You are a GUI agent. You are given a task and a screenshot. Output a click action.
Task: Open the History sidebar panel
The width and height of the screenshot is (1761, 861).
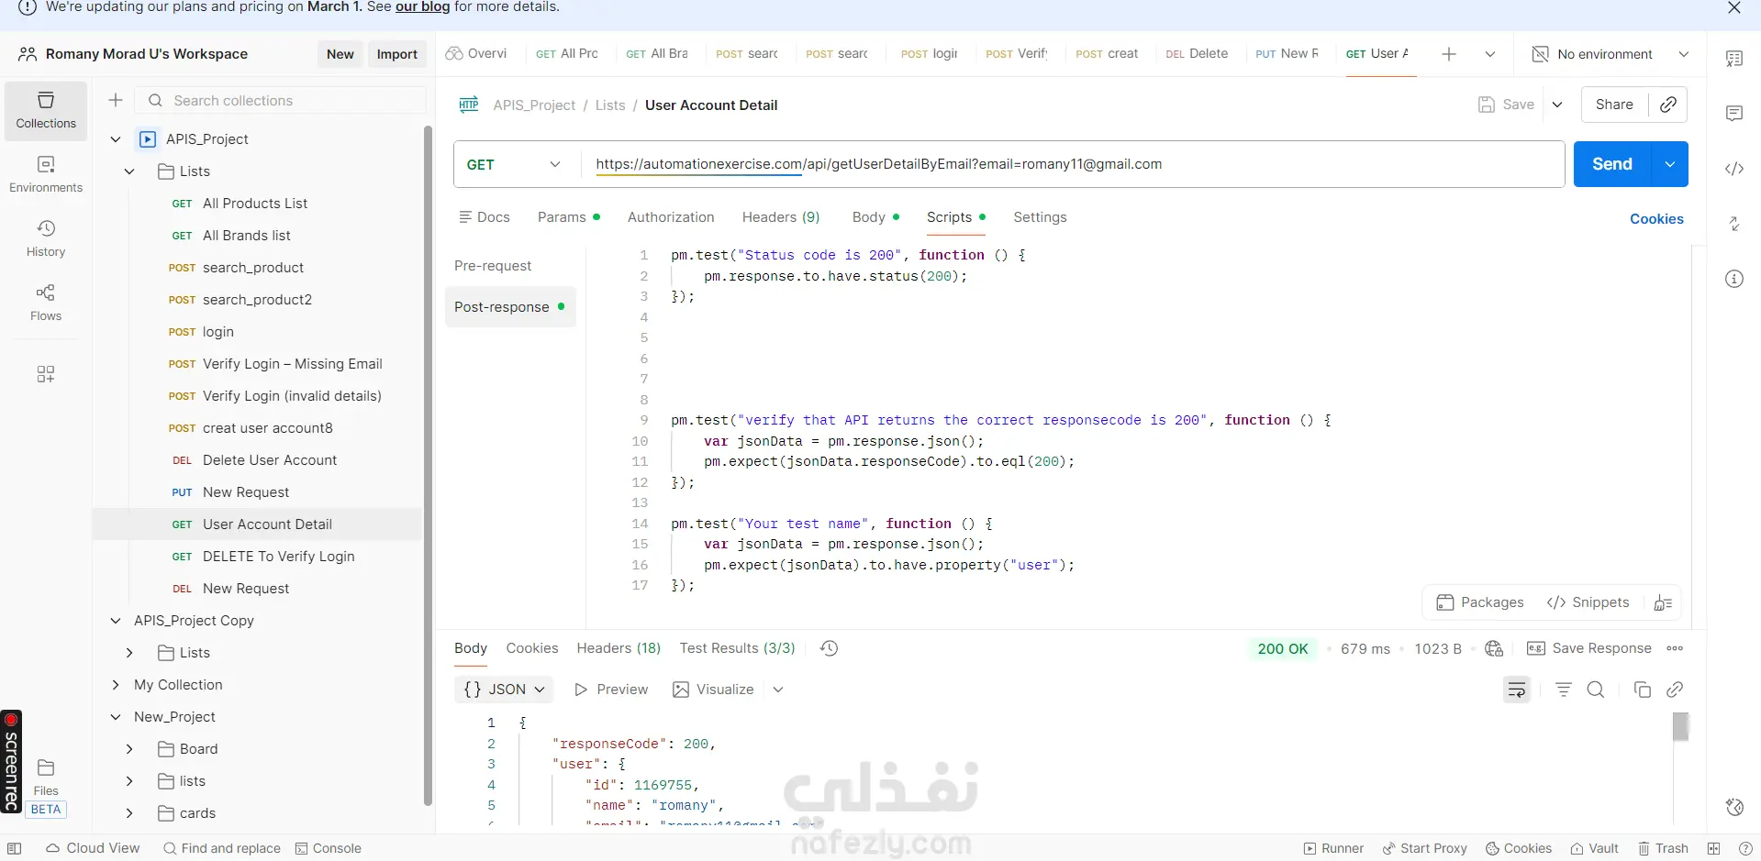(46, 238)
